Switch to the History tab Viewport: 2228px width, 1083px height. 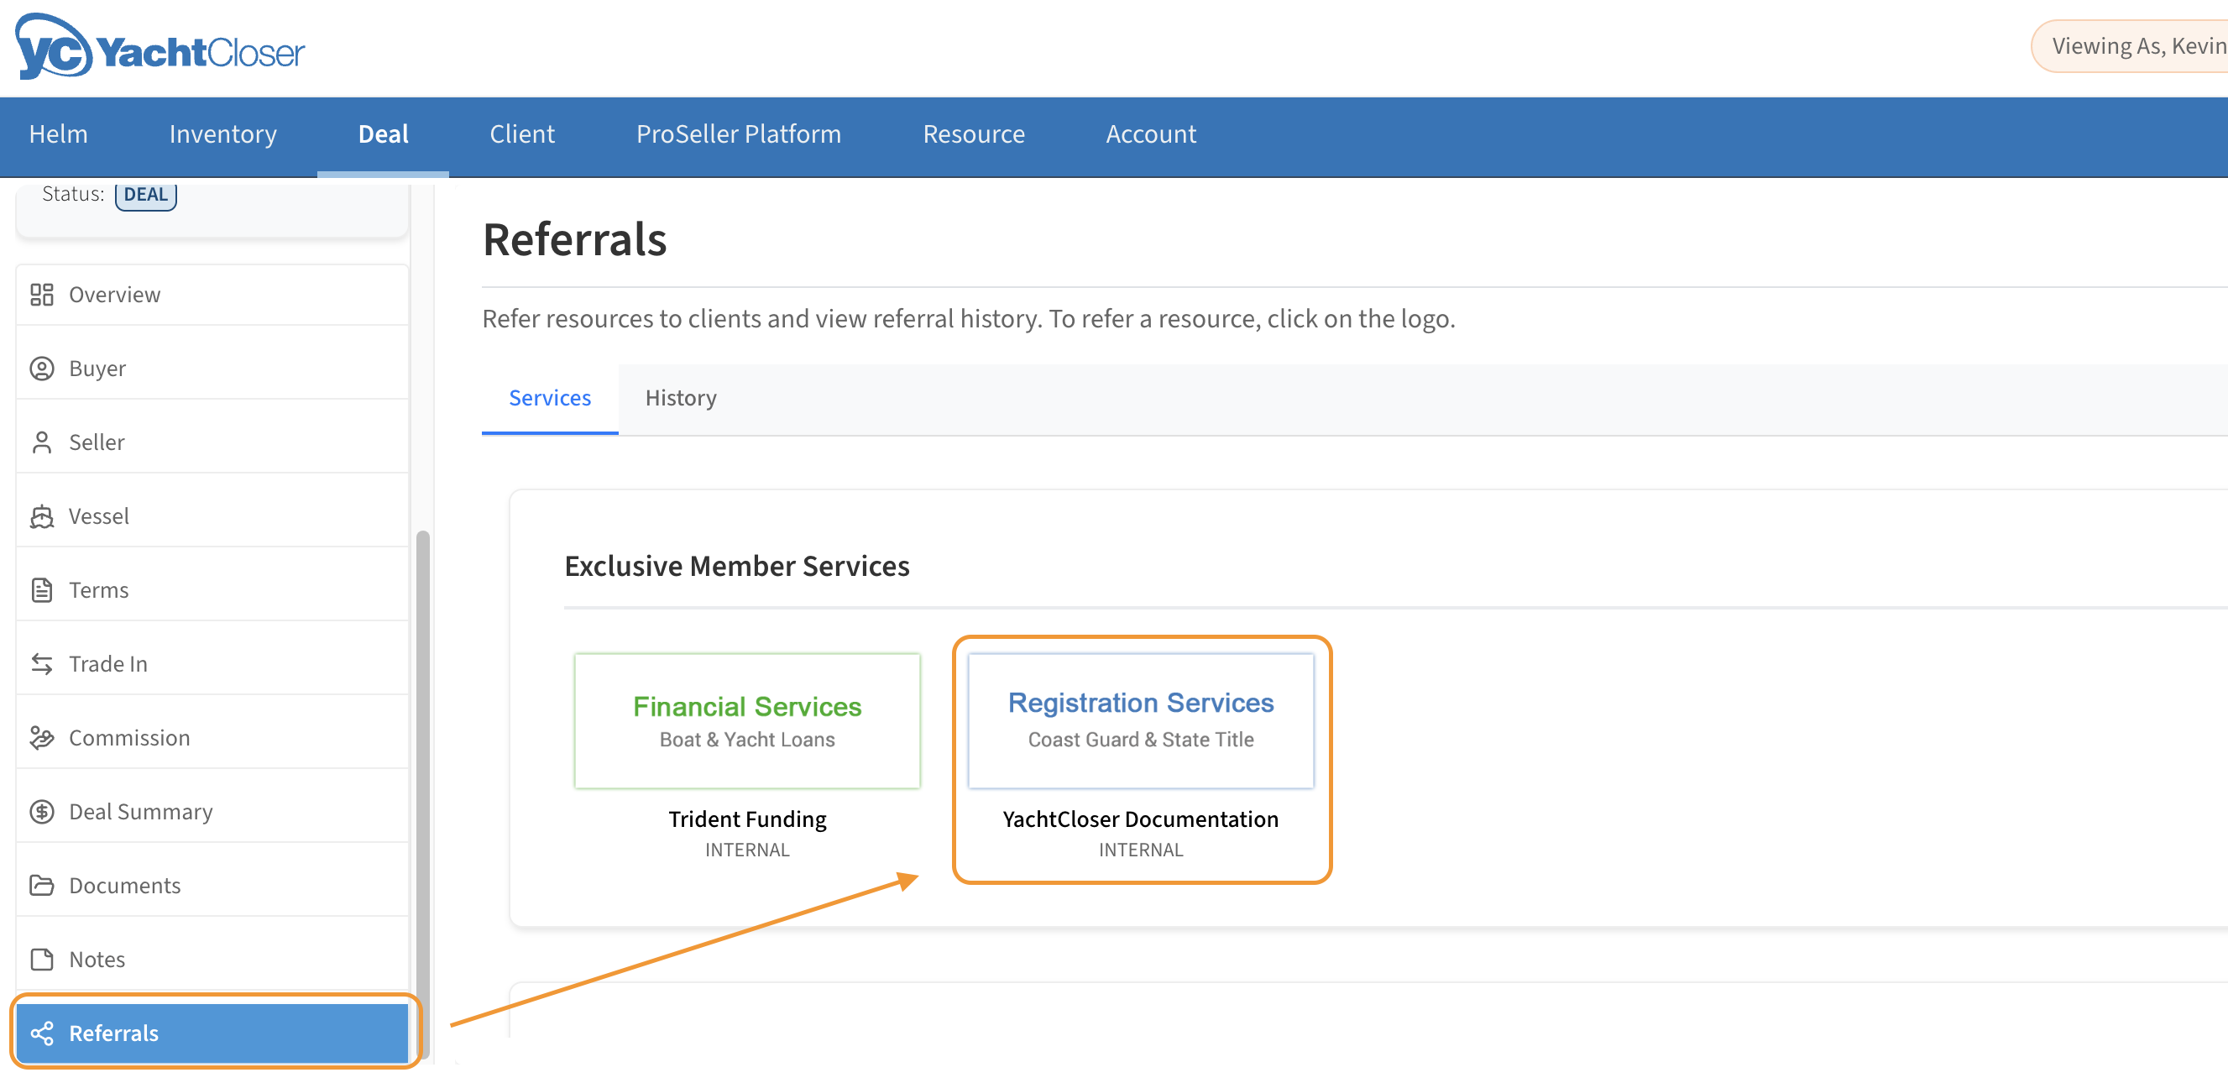(x=681, y=398)
